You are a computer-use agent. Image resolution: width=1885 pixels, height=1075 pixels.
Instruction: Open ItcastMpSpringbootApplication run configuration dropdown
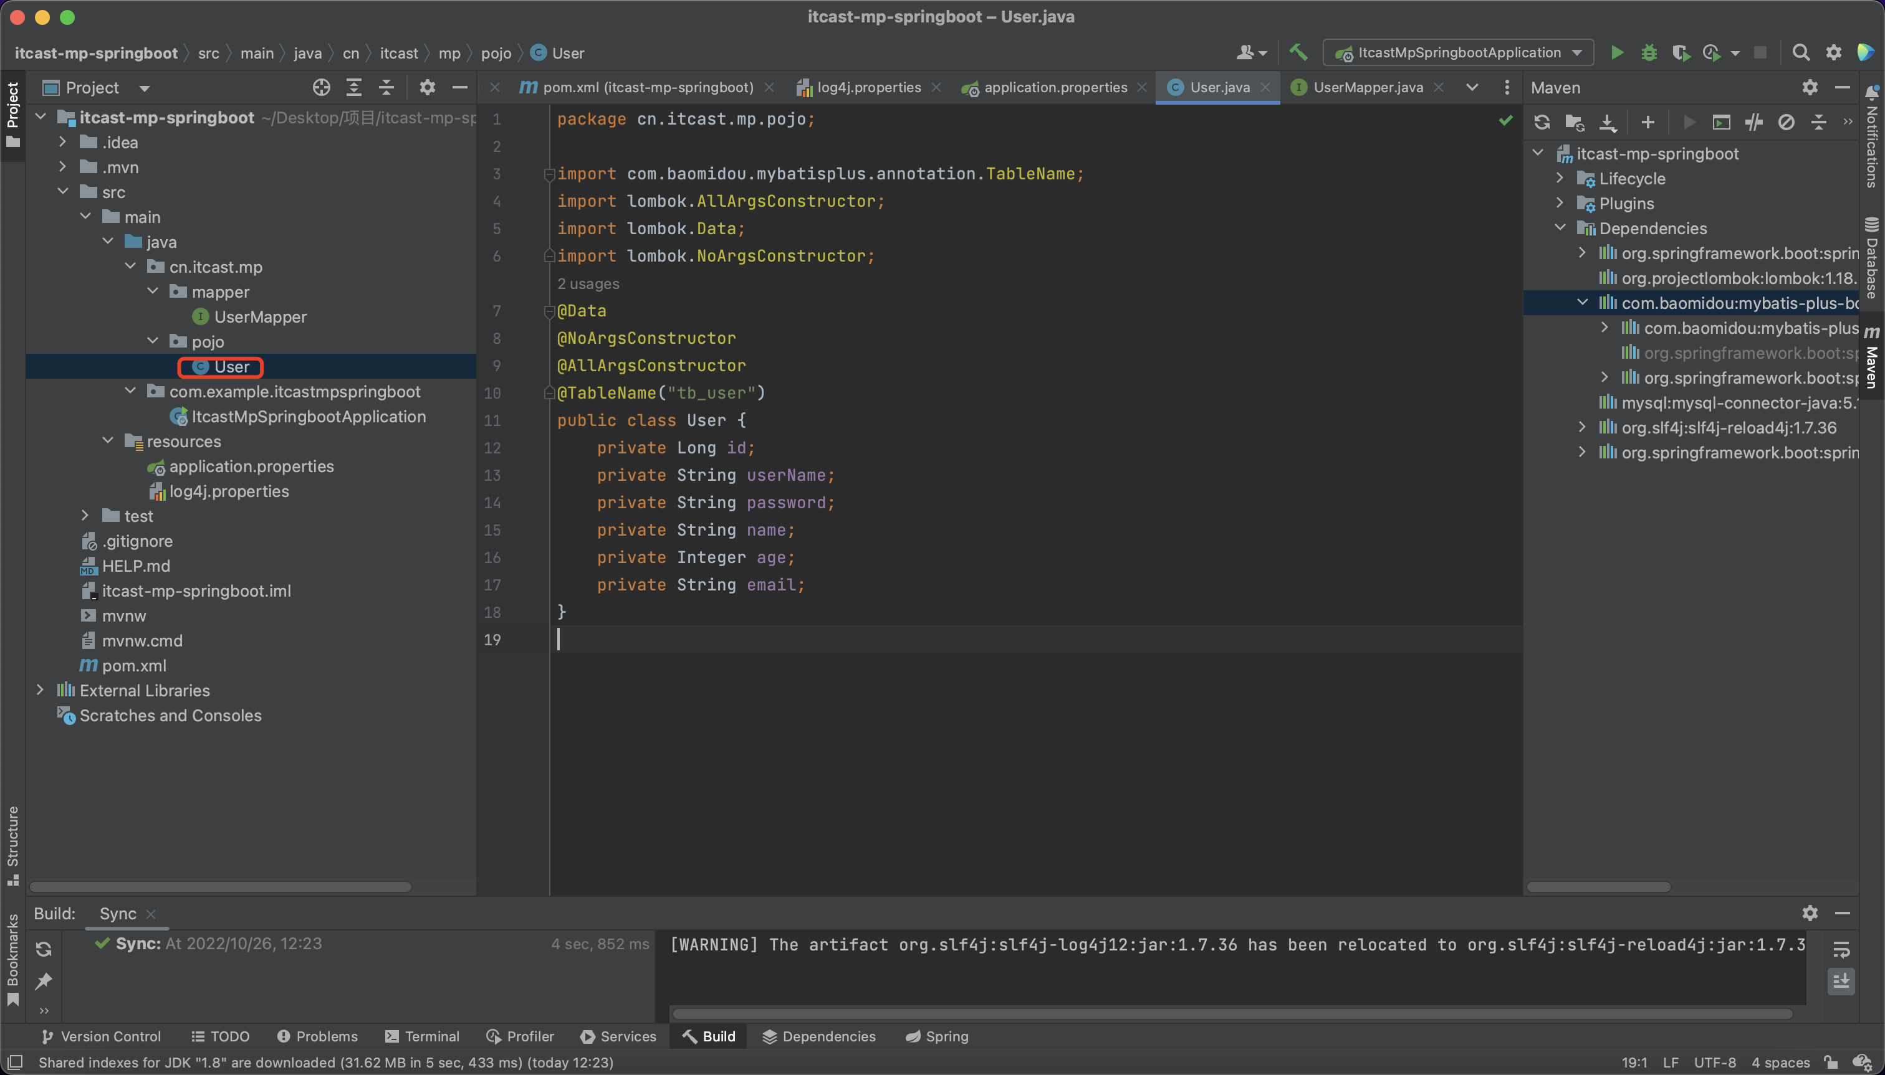[x=1459, y=52]
